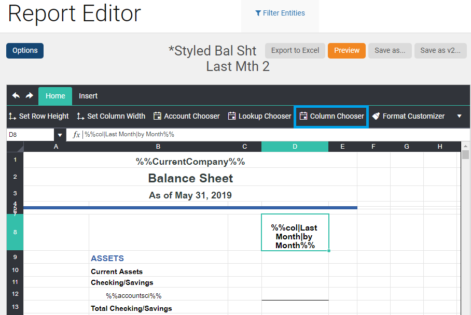Select the Home ribbon tab
Viewport: 471px width, 315px height.
coord(55,96)
